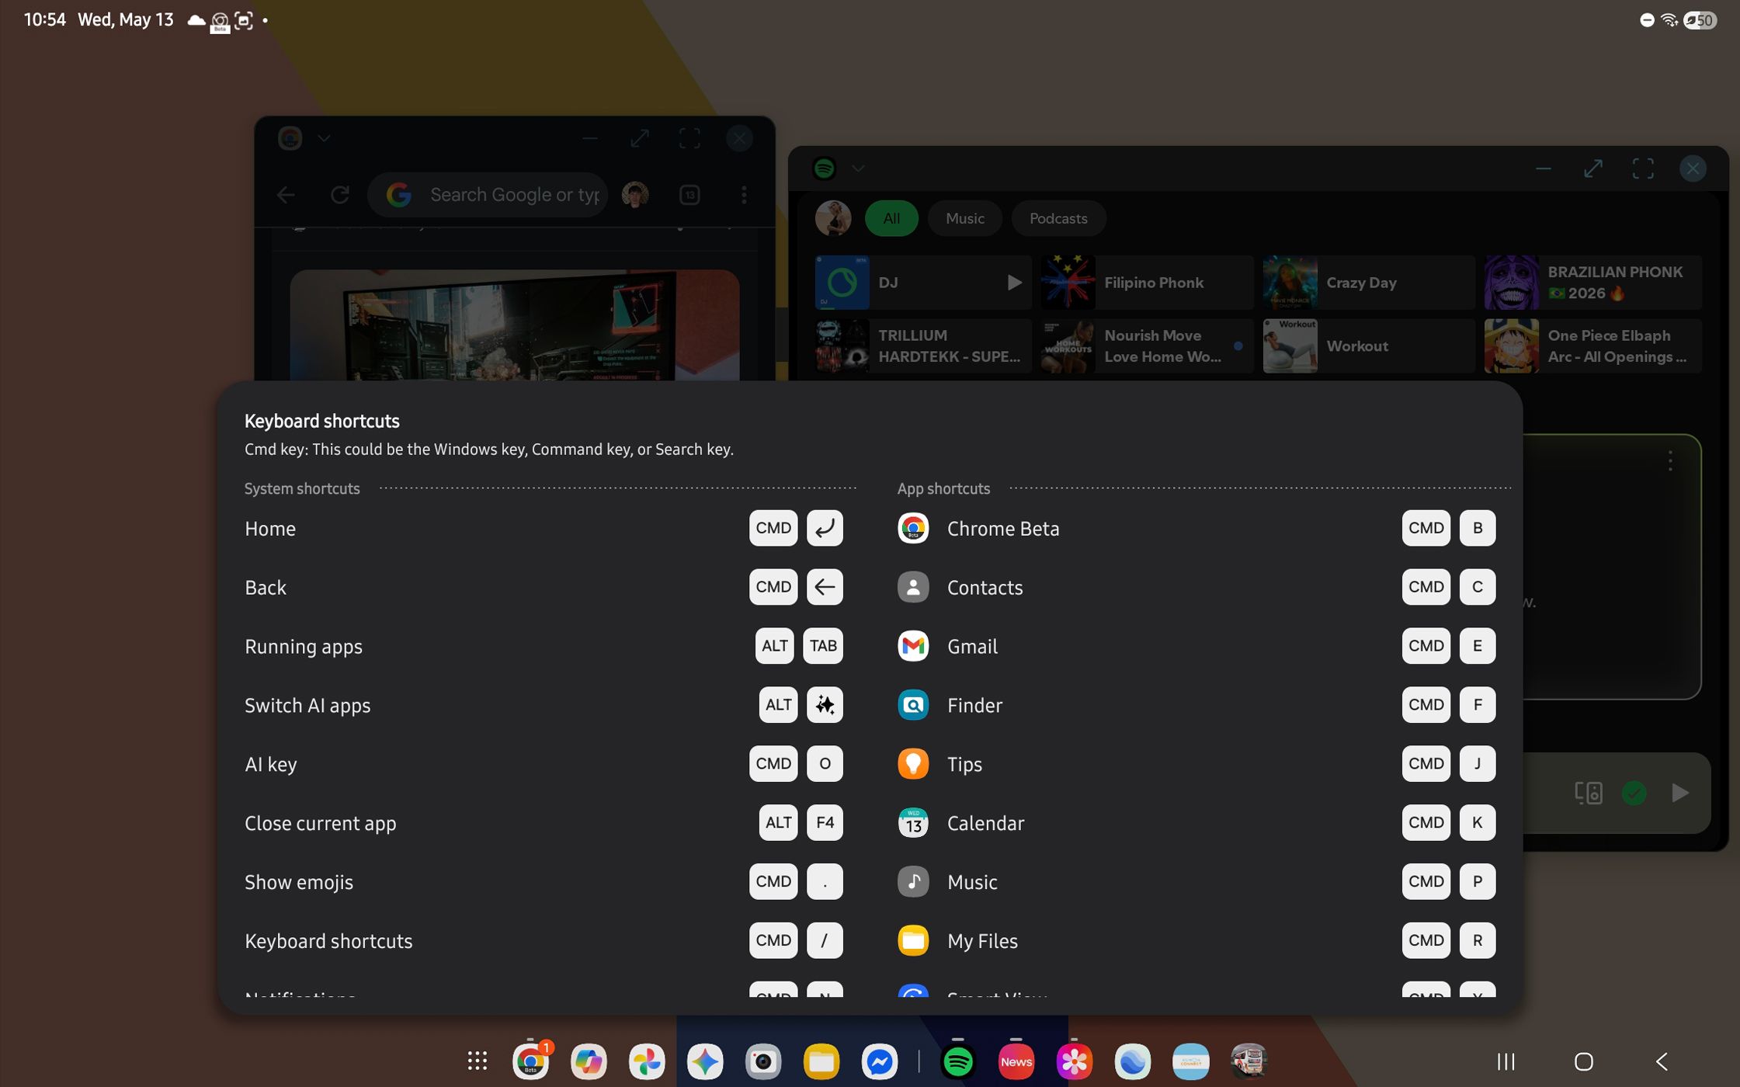The height and width of the screenshot is (1087, 1740).
Task: Open pink flower Gallery app in taskbar
Action: point(1075,1061)
